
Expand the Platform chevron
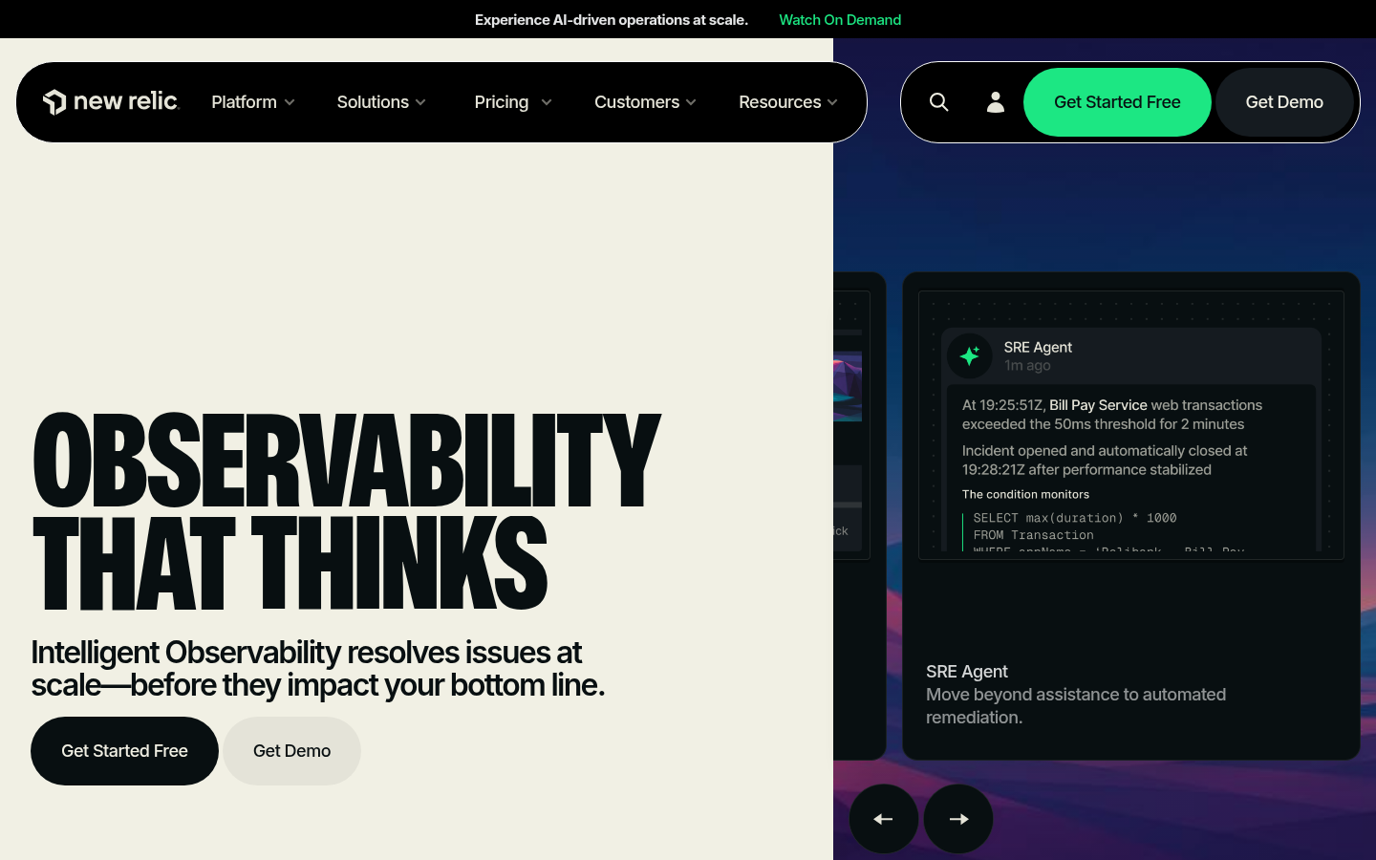click(x=290, y=102)
